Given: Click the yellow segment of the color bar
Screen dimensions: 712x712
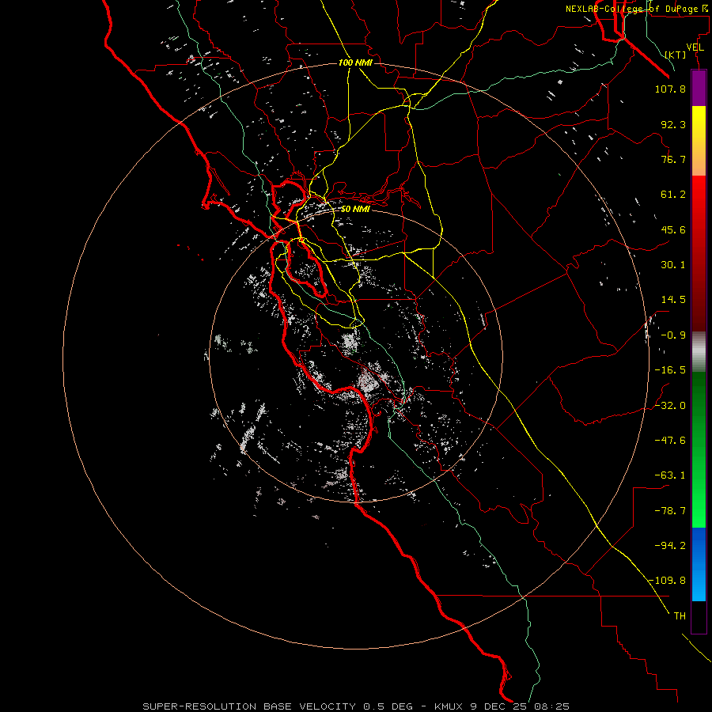Looking at the screenshot, I should 699,123.
